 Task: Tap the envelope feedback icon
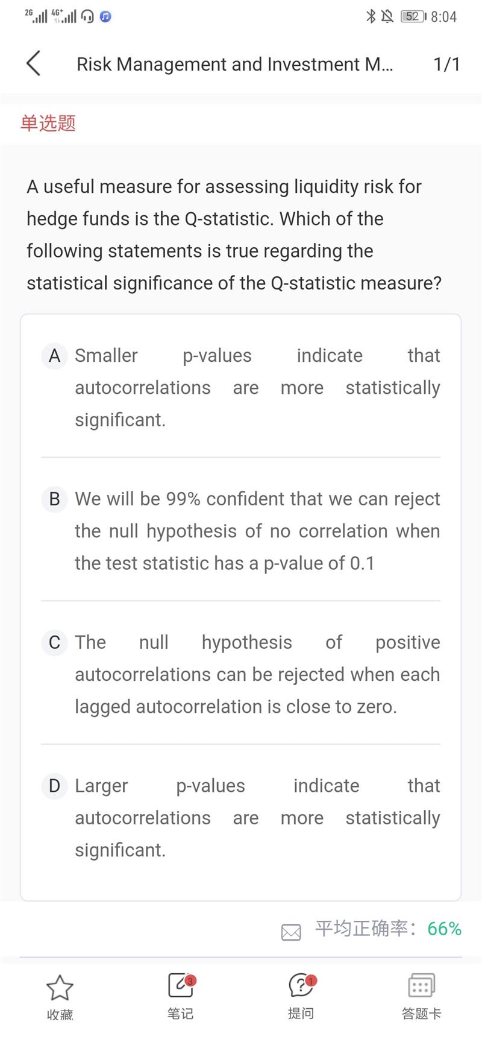click(x=291, y=932)
